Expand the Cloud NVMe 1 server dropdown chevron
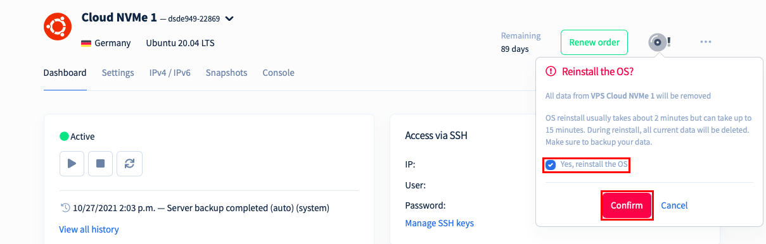This screenshot has height=244, width=766. click(x=229, y=19)
